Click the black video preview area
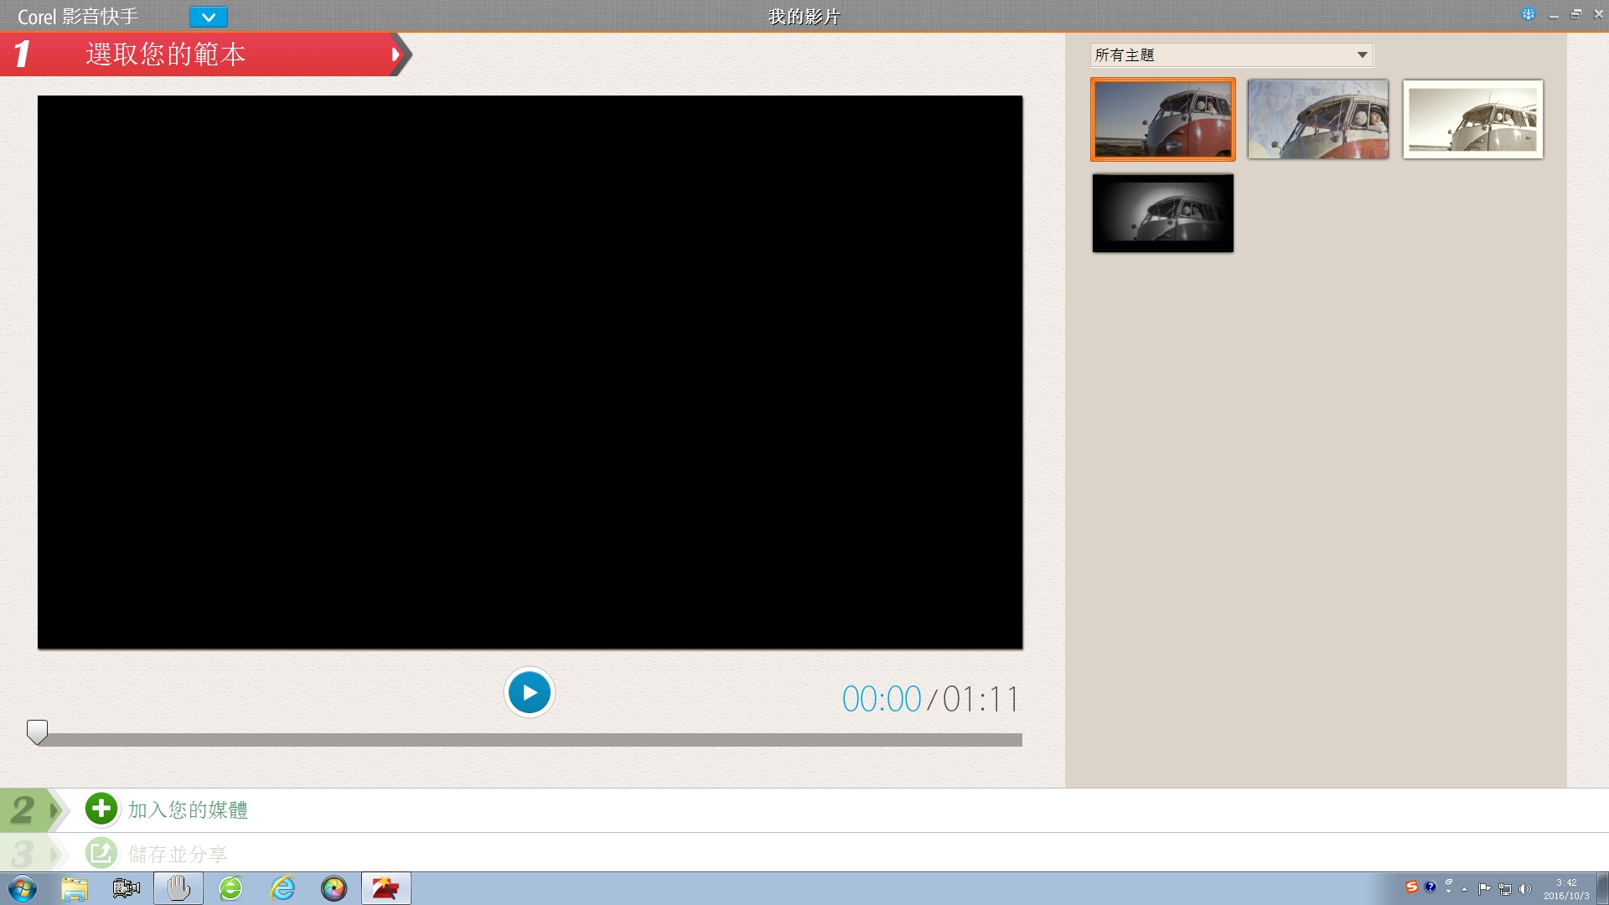 530,372
